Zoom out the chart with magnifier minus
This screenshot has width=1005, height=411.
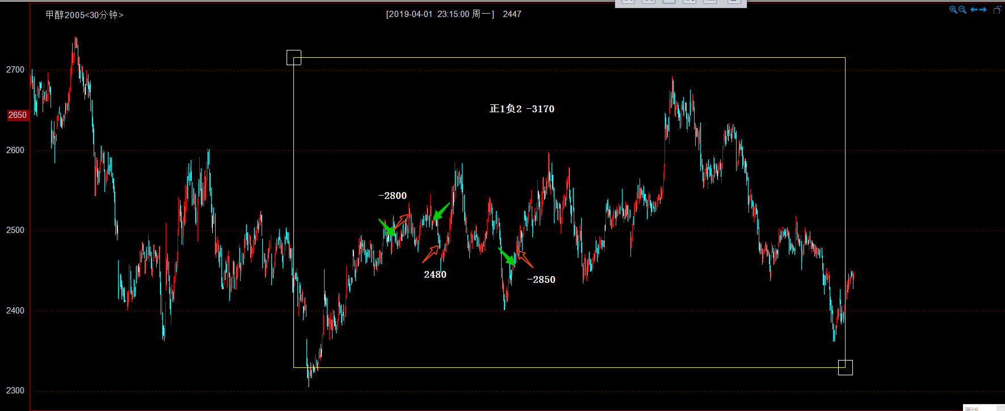pyautogui.click(x=962, y=10)
